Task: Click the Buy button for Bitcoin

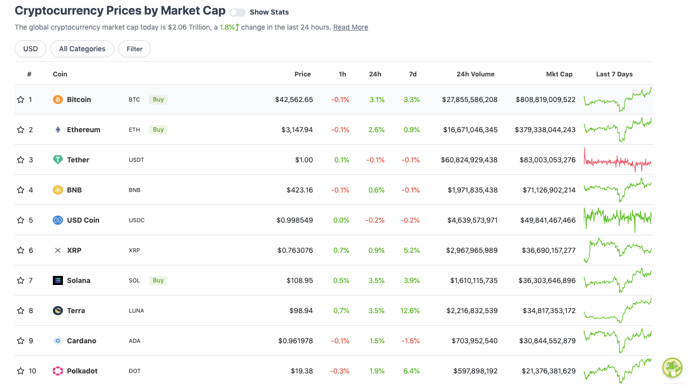Action: pos(159,100)
